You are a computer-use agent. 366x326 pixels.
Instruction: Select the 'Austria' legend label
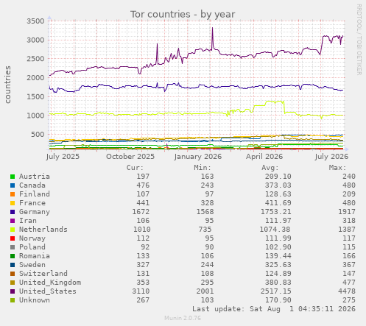(35, 177)
